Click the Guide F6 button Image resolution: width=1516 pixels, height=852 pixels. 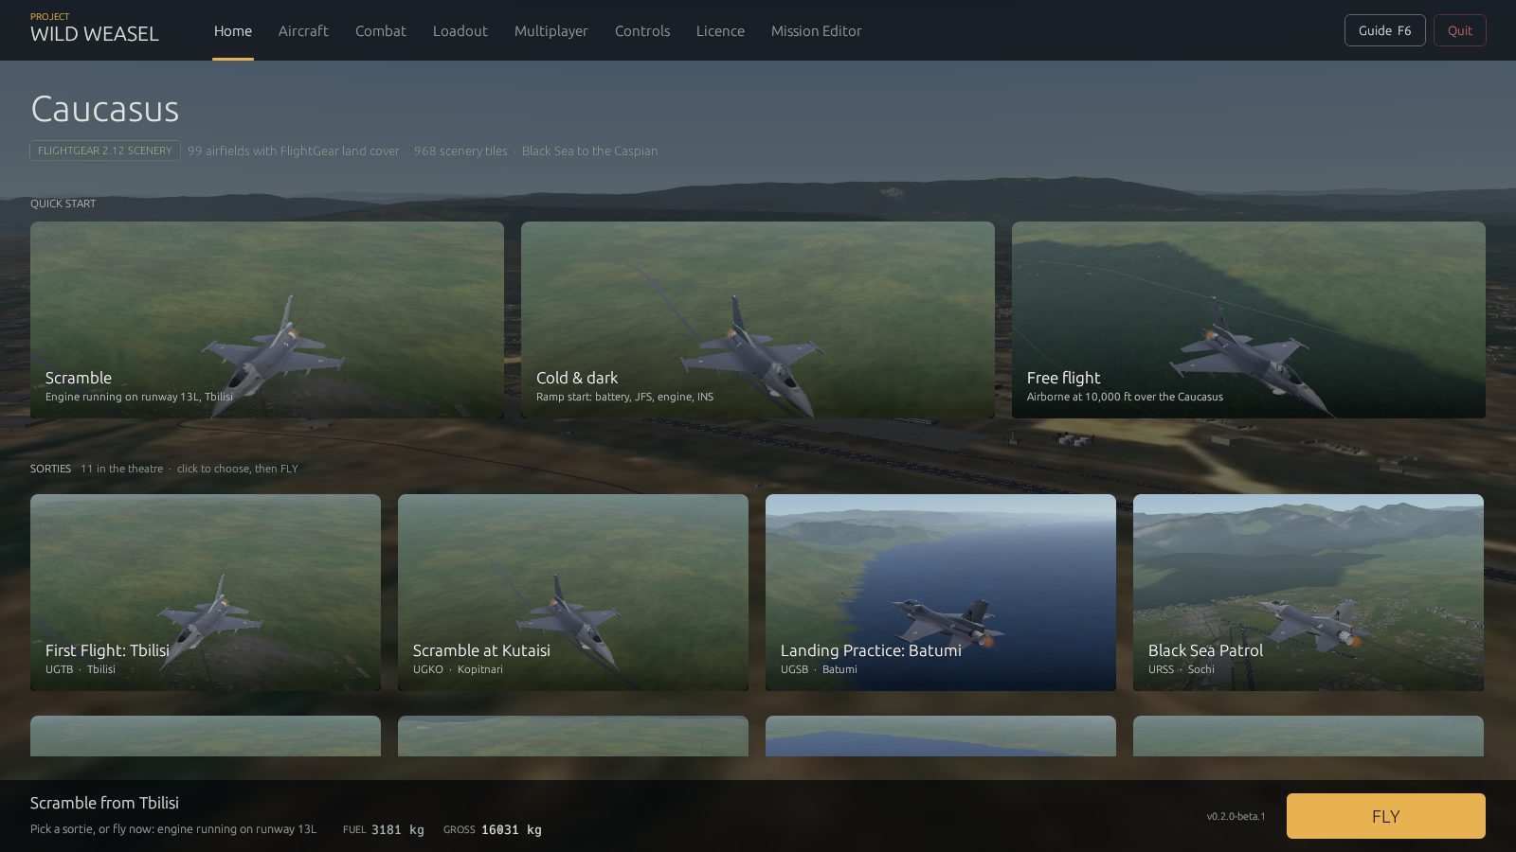pyautogui.click(x=1385, y=30)
